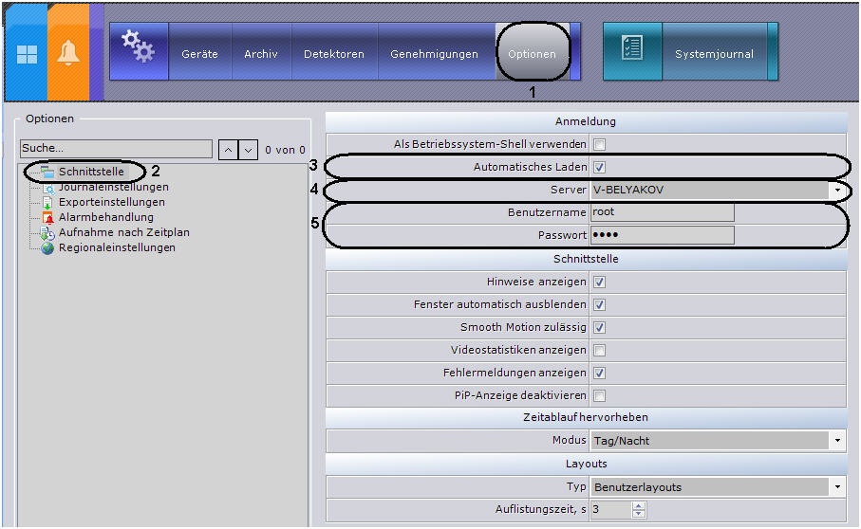Click the Zeitablauf hervorheben section header
The width and height of the screenshot is (861, 529).
586,418
